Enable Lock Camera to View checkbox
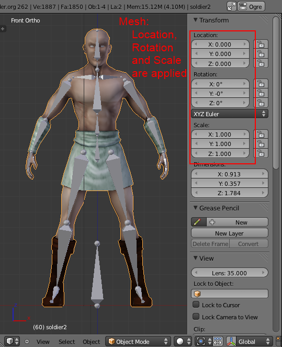 [196, 317]
